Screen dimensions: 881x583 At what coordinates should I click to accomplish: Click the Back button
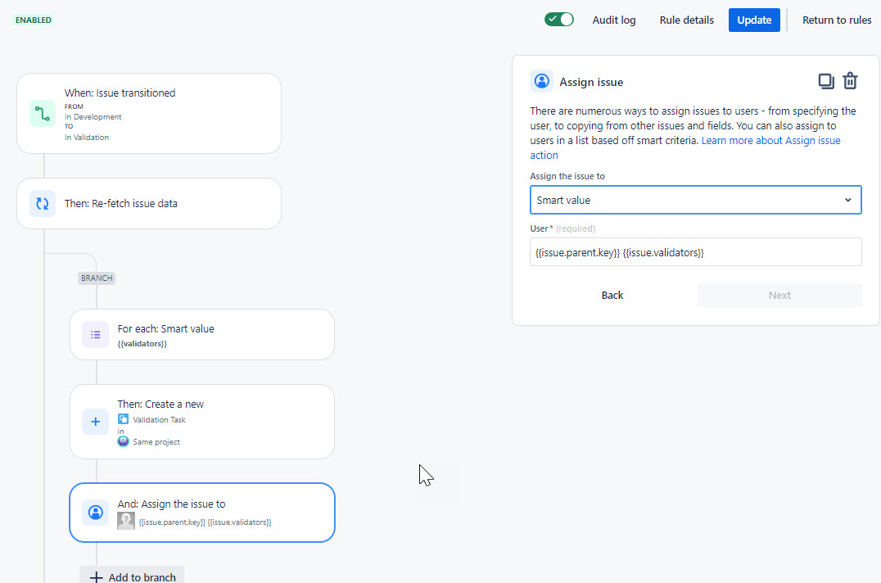tap(612, 296)
